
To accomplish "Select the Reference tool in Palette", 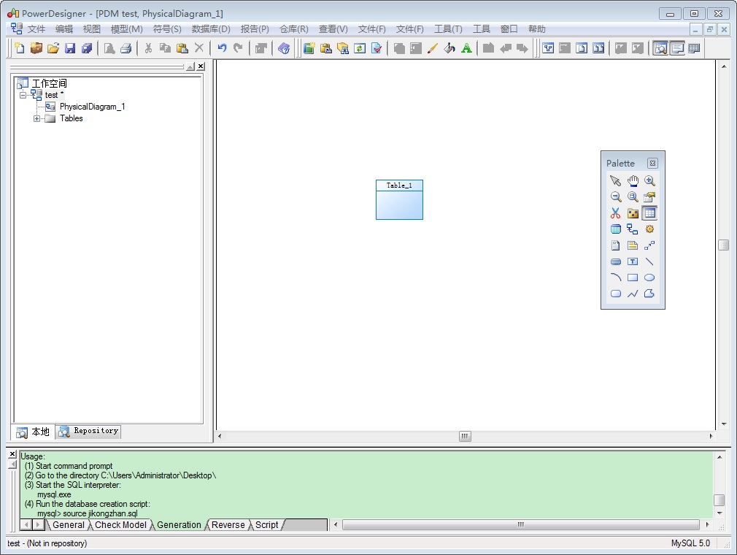I will click(633, 229).
